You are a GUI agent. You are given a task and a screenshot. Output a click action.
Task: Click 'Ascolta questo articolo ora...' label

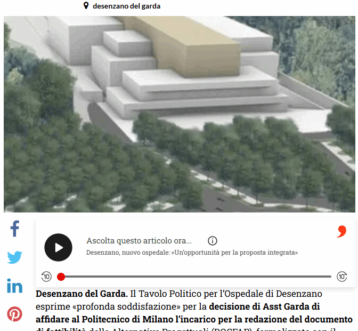(139, 241)
